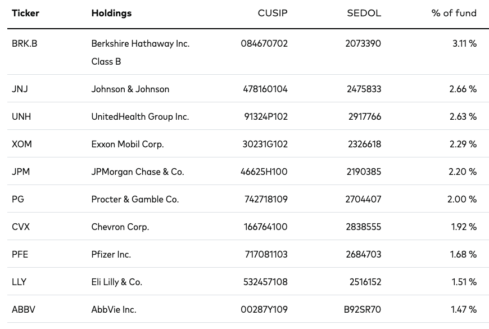489x329 pixels.
Task: Click the Chevron Corp. holding
Action: [x=120, y=227]
